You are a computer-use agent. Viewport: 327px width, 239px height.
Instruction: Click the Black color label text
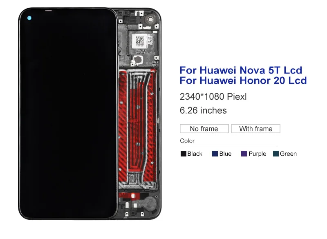195,154
